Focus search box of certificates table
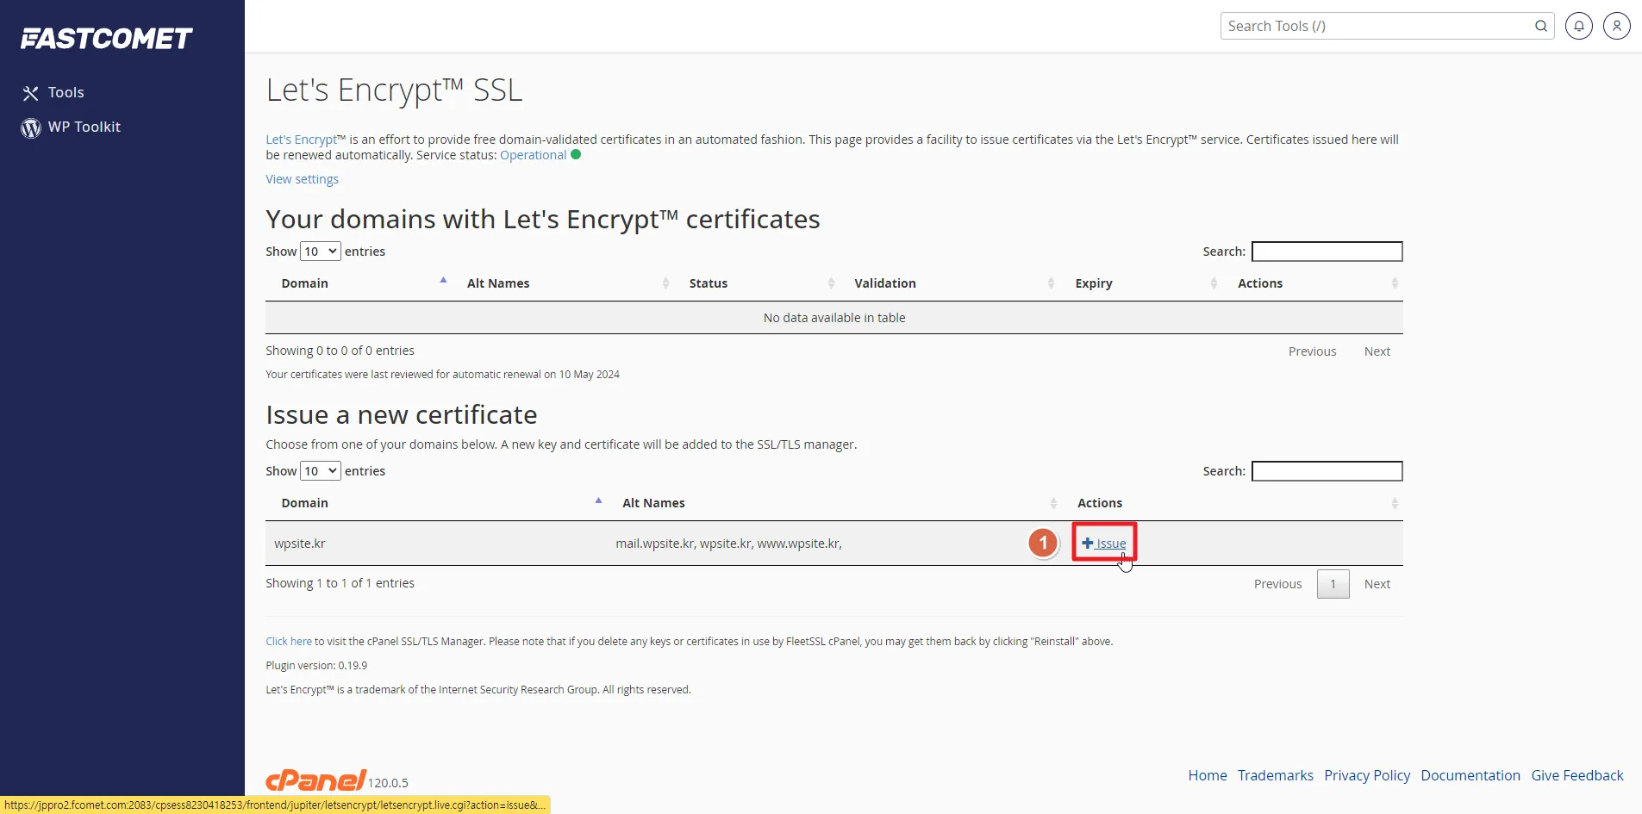 (1327, 252)
